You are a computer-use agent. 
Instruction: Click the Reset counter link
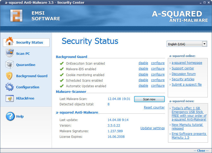pyautogui.click(x=154, y=107)
